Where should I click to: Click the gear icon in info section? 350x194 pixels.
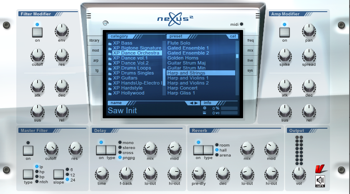[205, 108]
